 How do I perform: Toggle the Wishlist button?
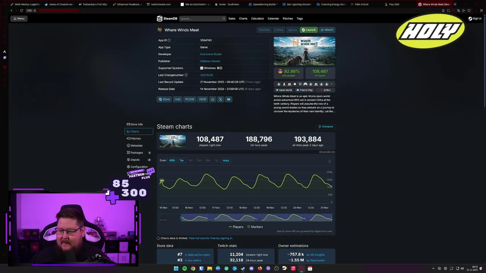(x=264, y=30)
